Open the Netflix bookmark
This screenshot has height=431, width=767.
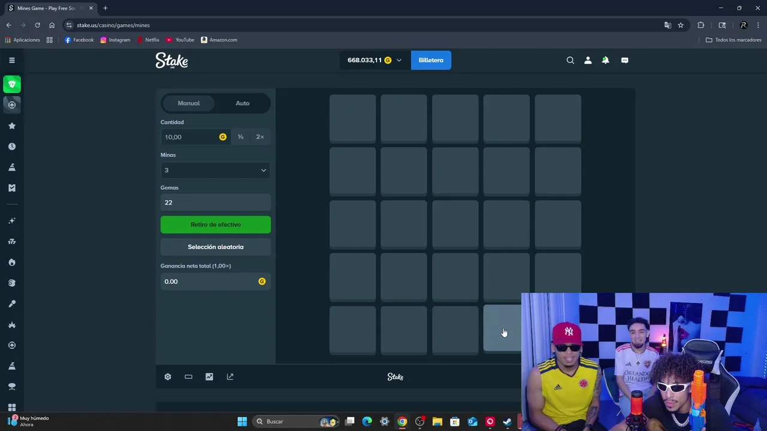(x=148, y=40)
